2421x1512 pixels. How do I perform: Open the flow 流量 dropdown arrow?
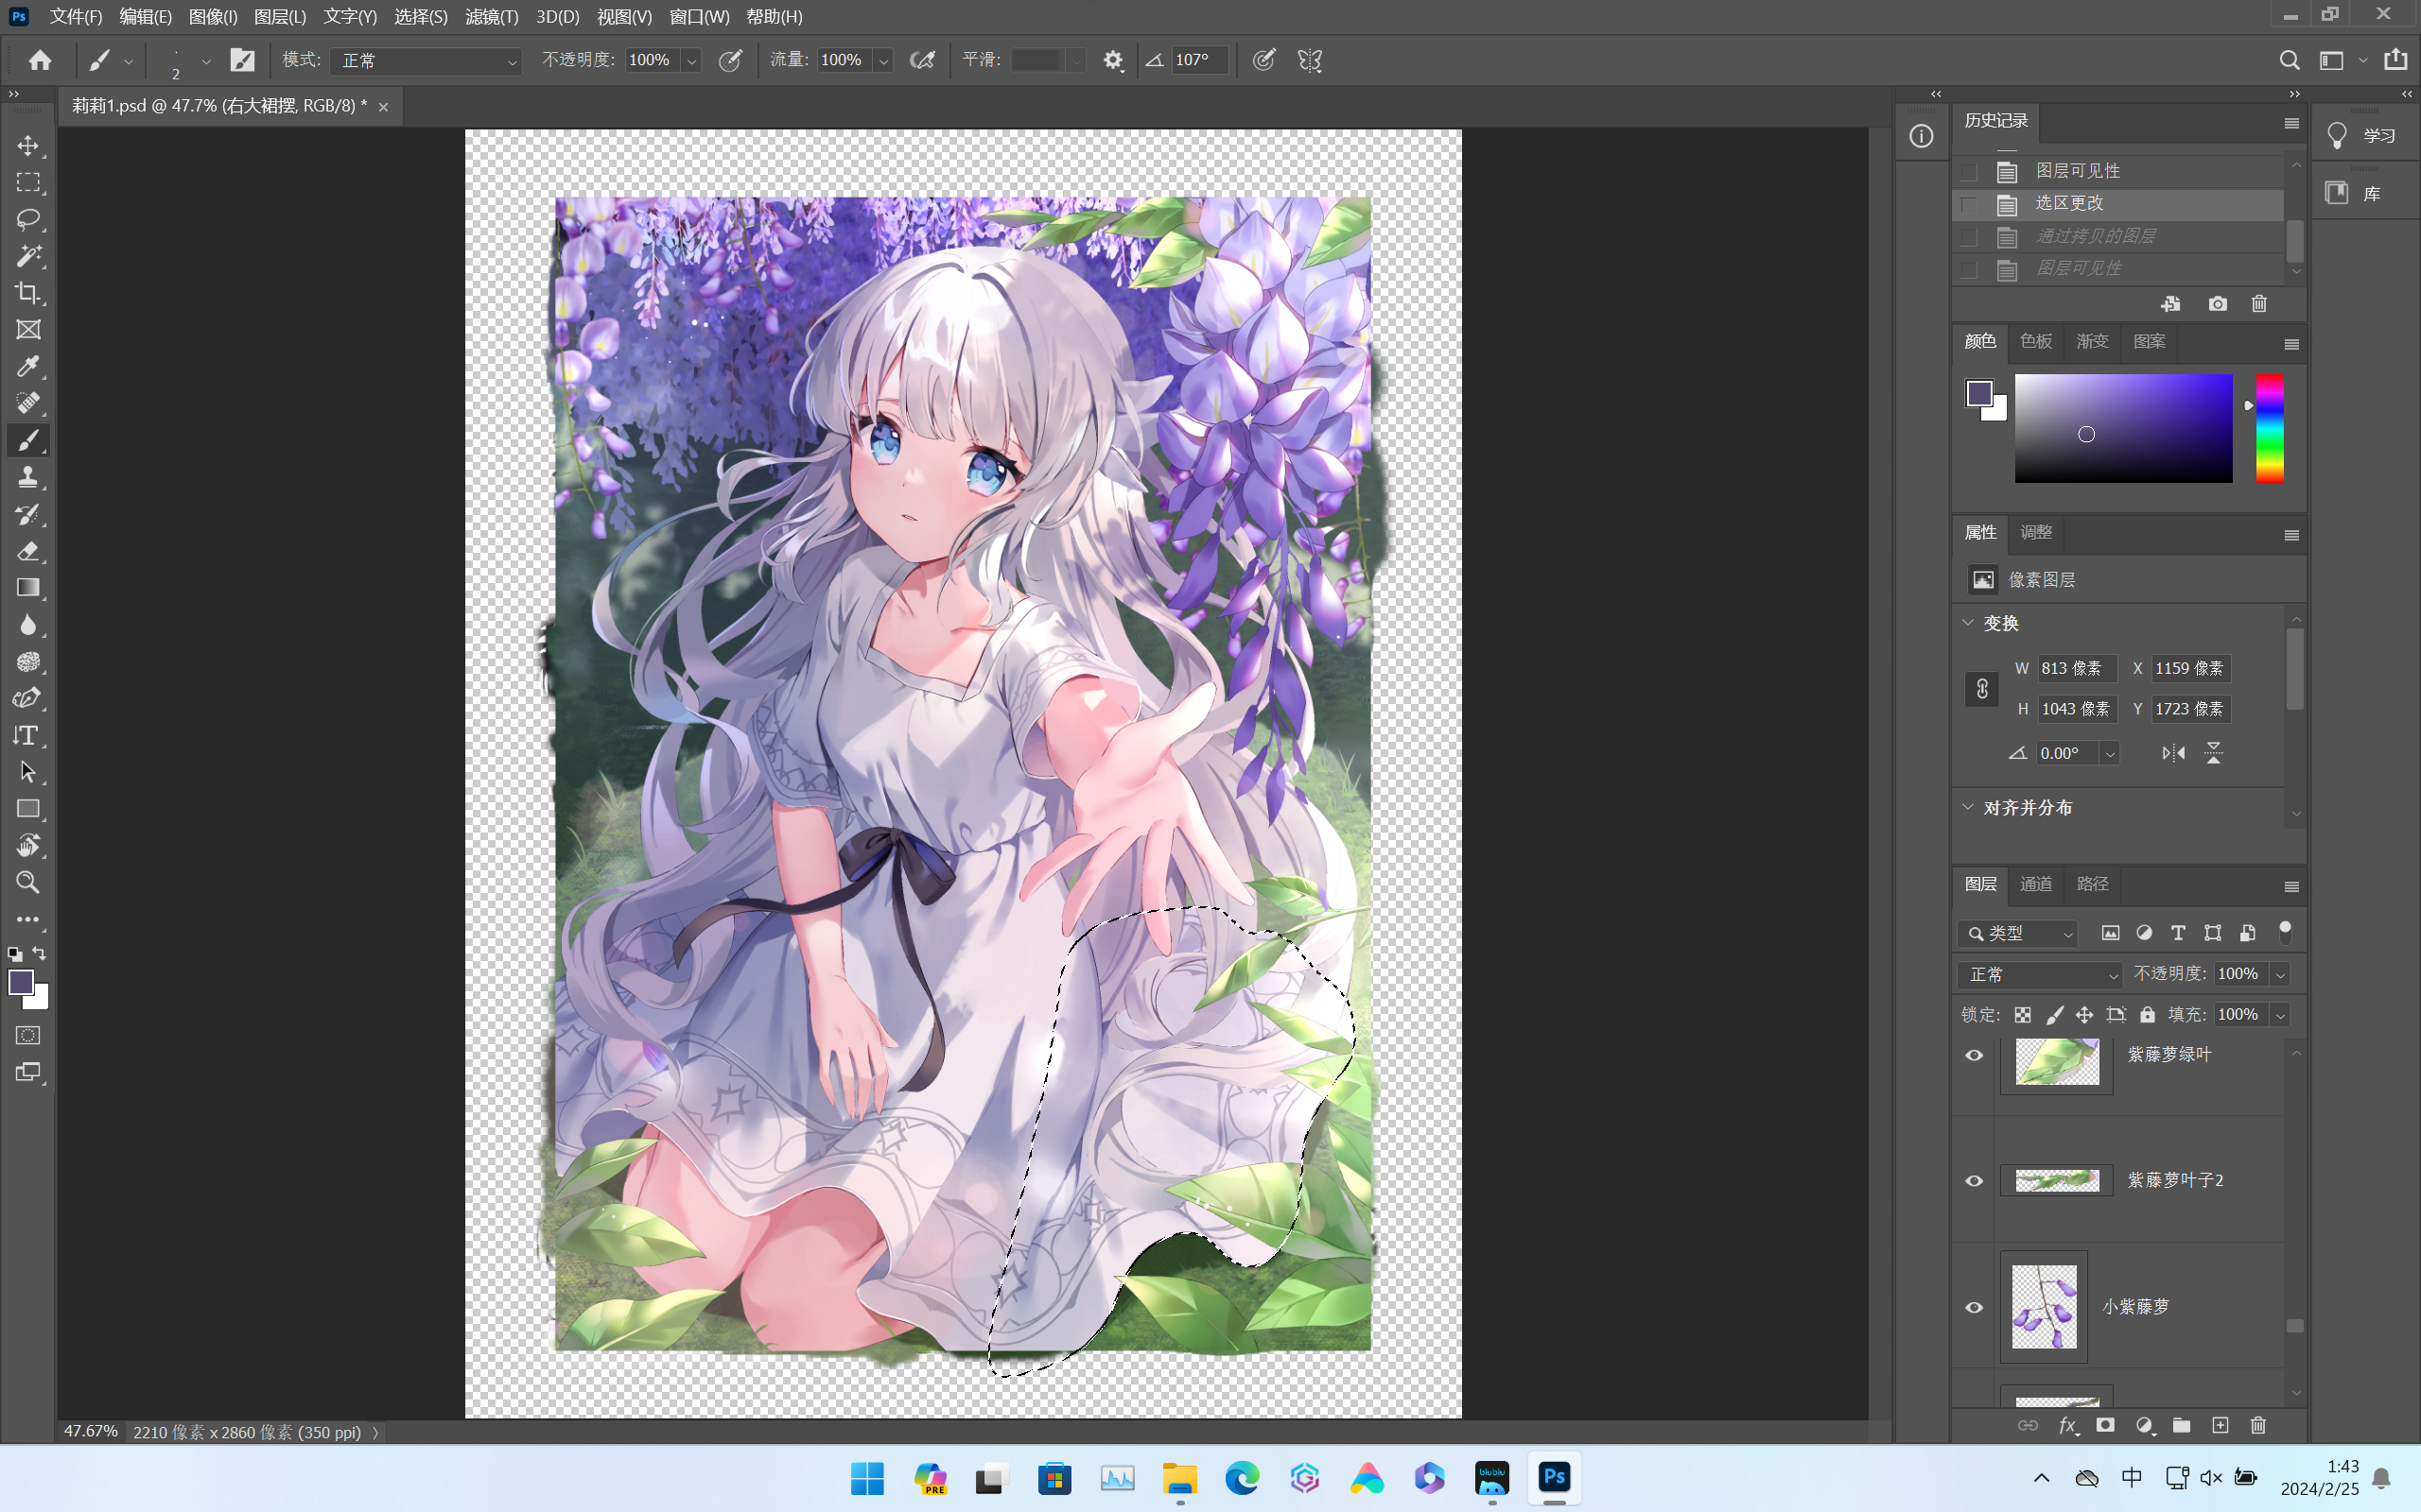click(x=883, y=61)
